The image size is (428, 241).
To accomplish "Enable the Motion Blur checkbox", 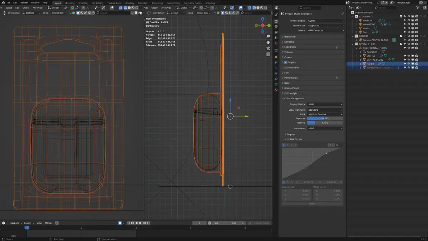I will point(285,67).
